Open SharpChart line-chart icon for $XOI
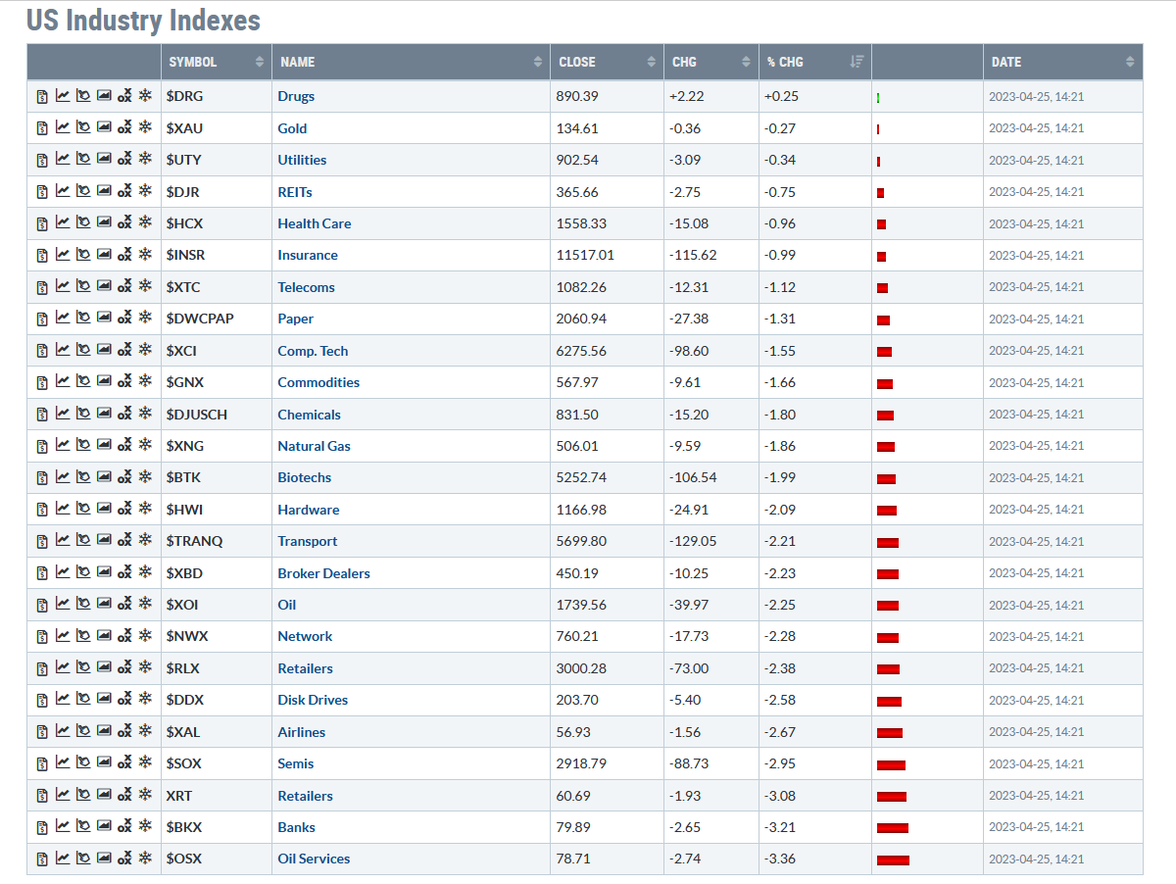This screenshot has width=1176, height=884. pyautogui.click(x=63, y=605)
